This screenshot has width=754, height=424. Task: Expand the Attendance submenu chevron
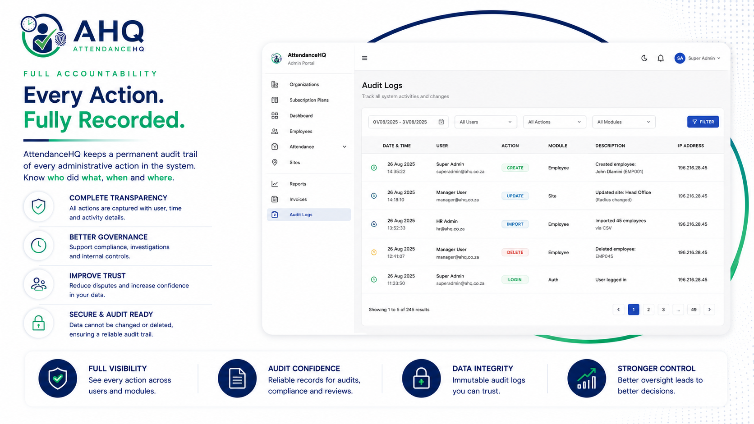(x=345, y=147)
